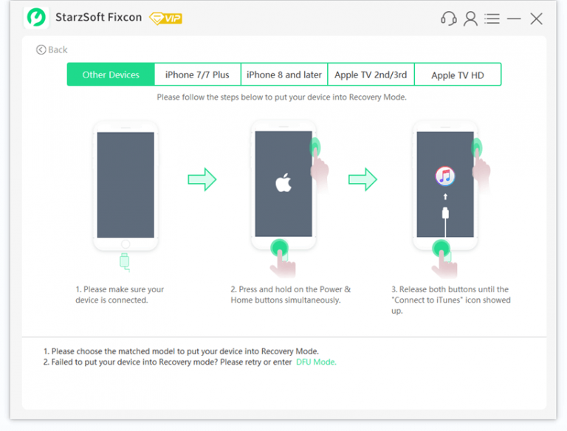
Task: Click the gold VIP diamond badge
Action: pyautogui.click(x=165, y=18)
